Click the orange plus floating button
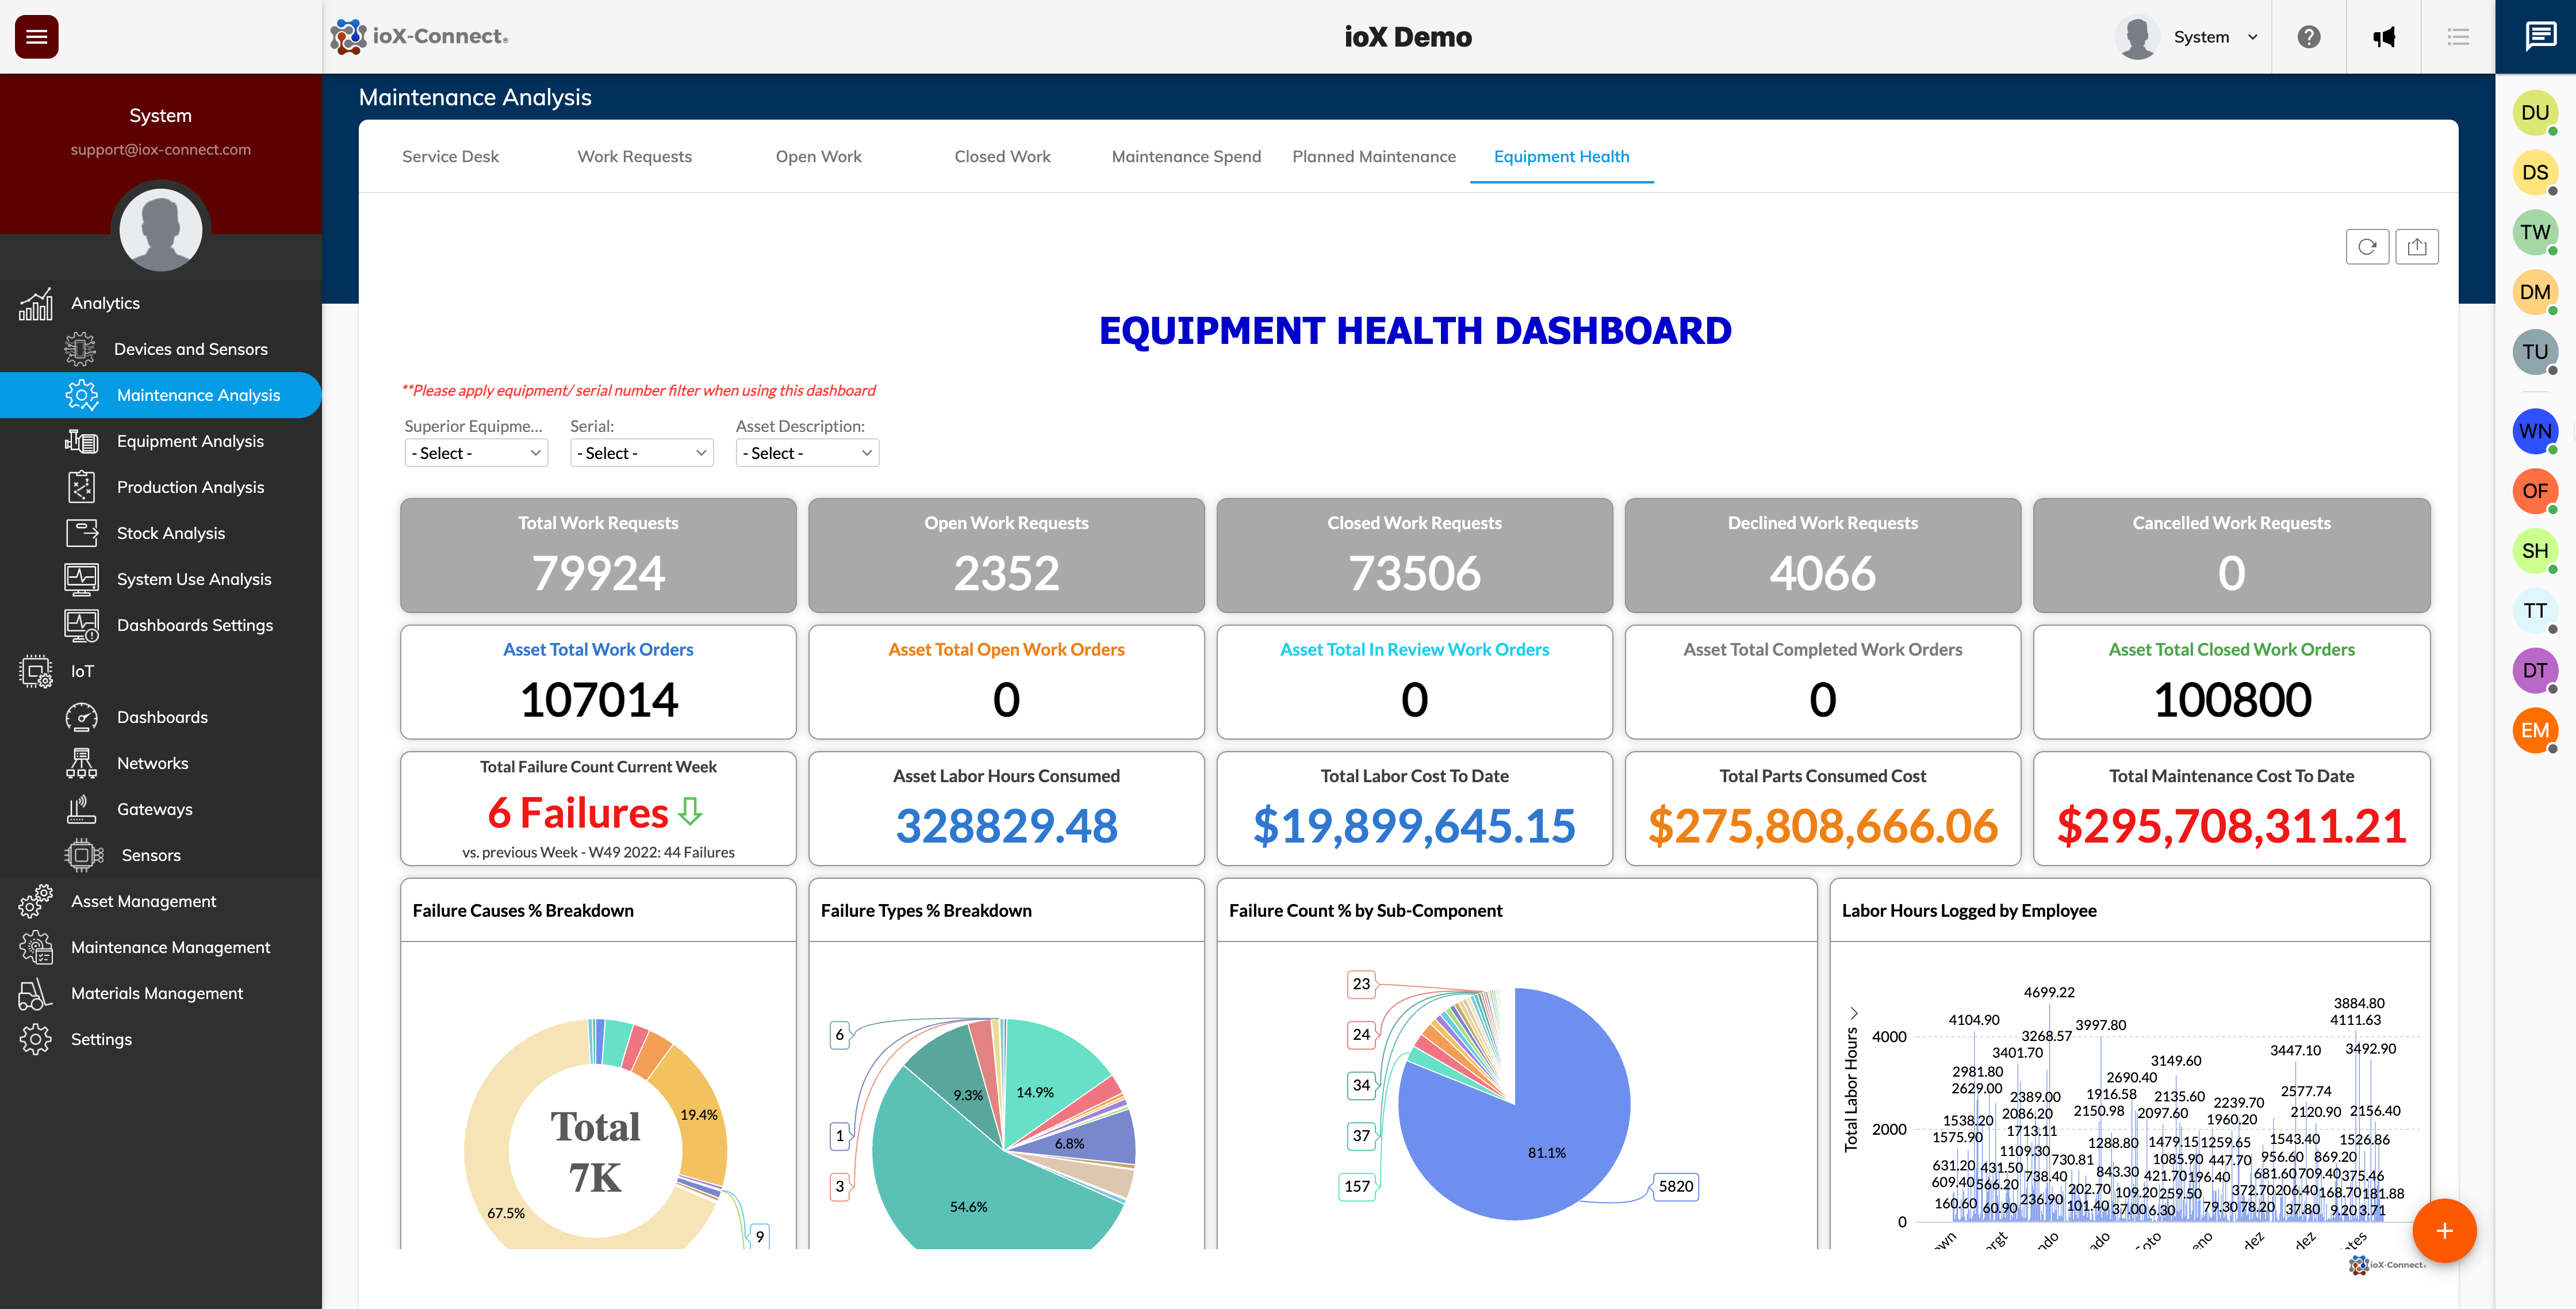The height and width of the screenshot is (1309, 2576). point(2444,1231)
